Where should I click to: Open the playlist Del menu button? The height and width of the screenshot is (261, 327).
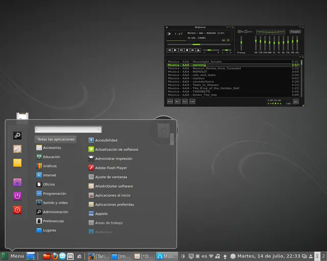click(177, 101)
